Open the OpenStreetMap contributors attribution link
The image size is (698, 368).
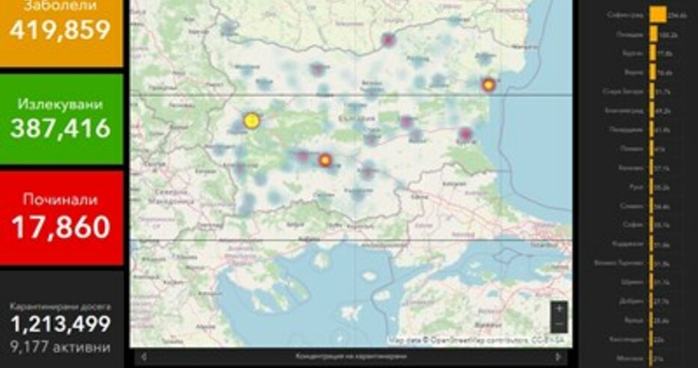coord(480,340)
